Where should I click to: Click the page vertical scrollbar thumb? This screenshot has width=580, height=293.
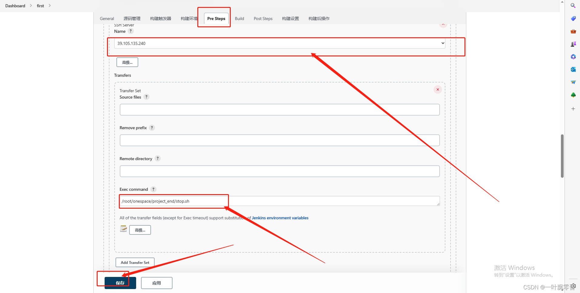pyautogui.click(x=562, y=156)
